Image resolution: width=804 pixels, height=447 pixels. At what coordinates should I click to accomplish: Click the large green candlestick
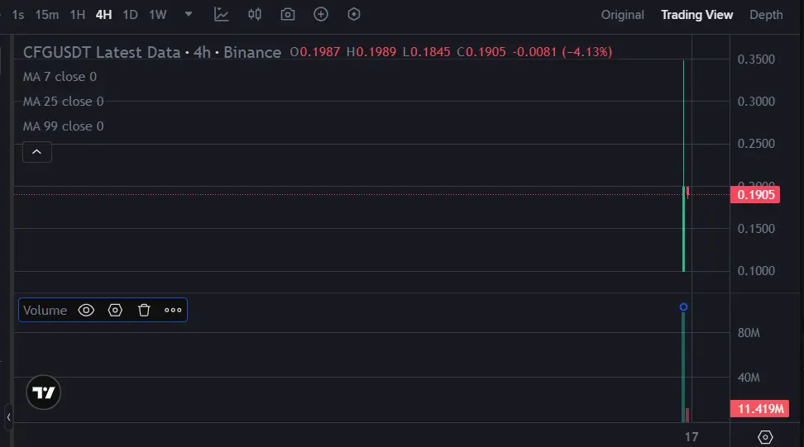tap(683, 166)
